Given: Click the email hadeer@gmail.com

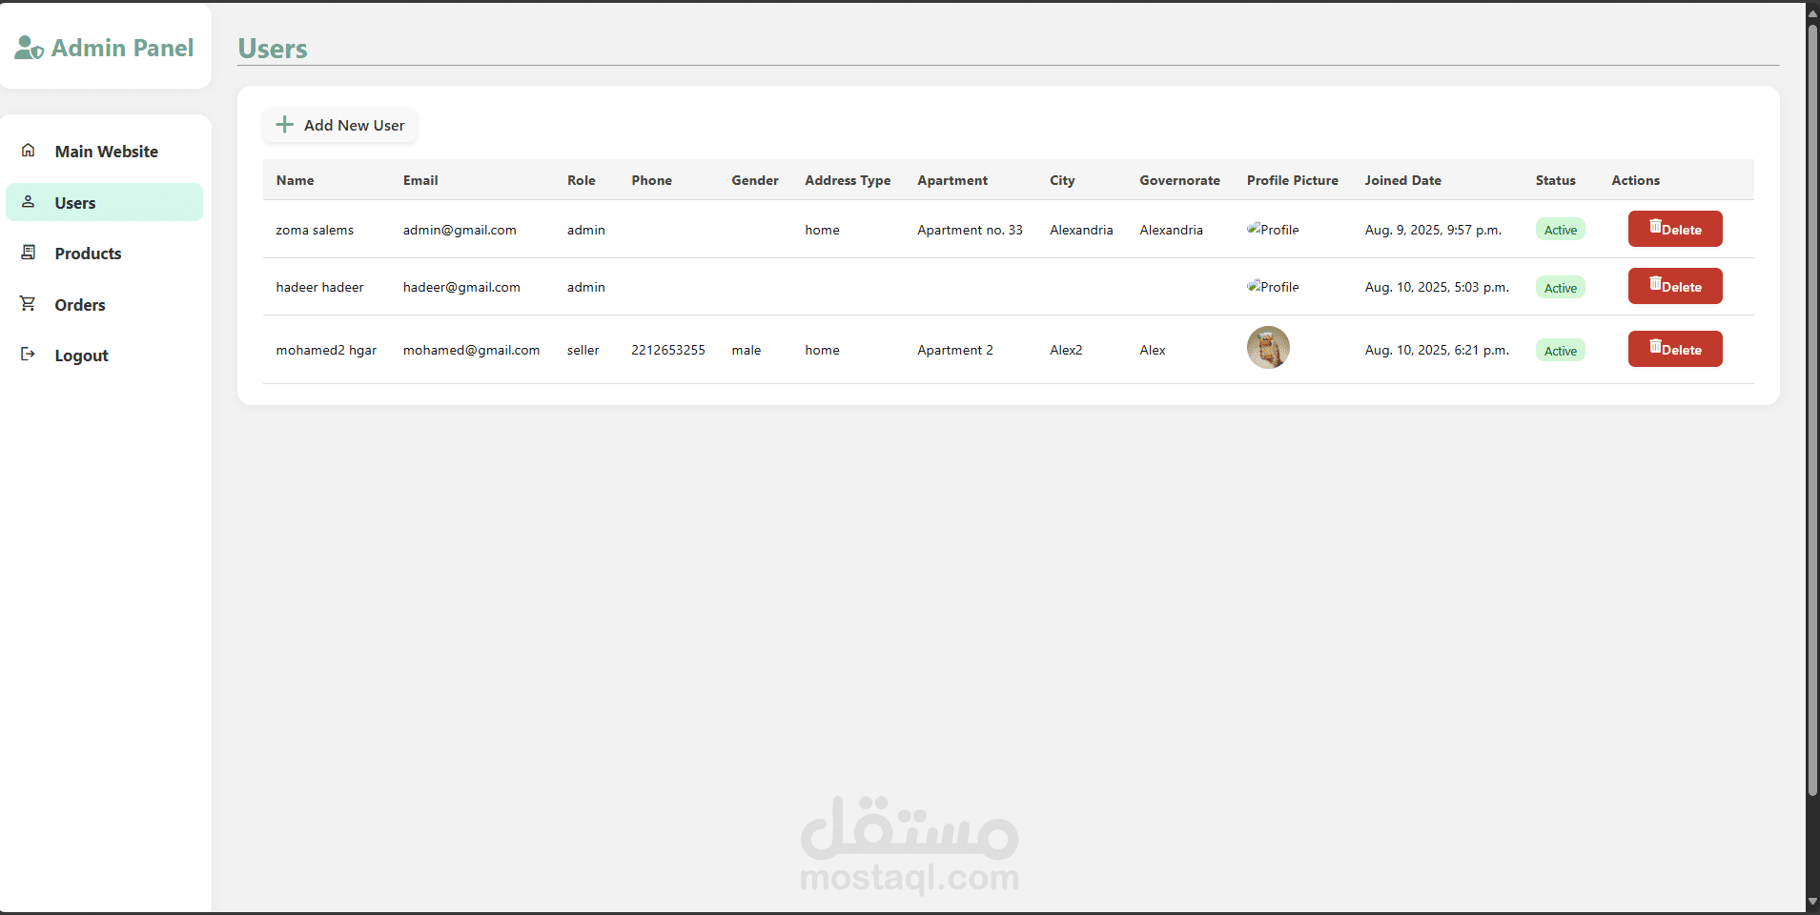Looking at the screenshot, I should [461, 287].
